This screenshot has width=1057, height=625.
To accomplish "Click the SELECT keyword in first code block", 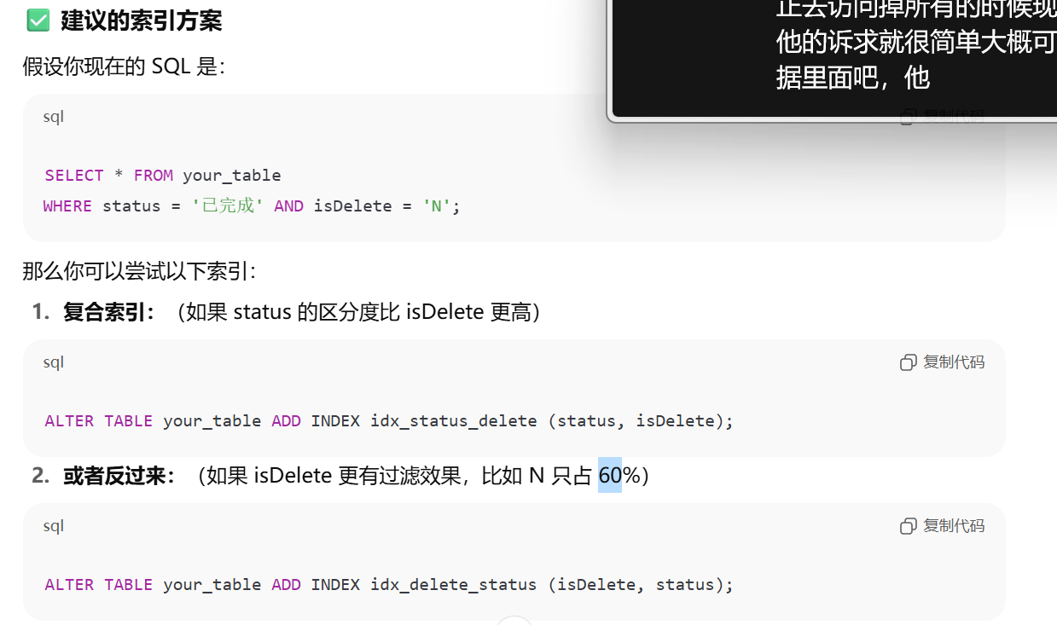I will tap(74, 175).
